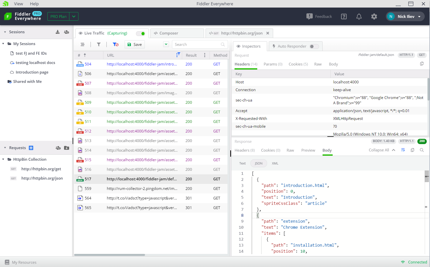Expand Nick Iliev account menu
This screenshot has width=430, height=267.
pyautogui.click(x=405, y=16)
